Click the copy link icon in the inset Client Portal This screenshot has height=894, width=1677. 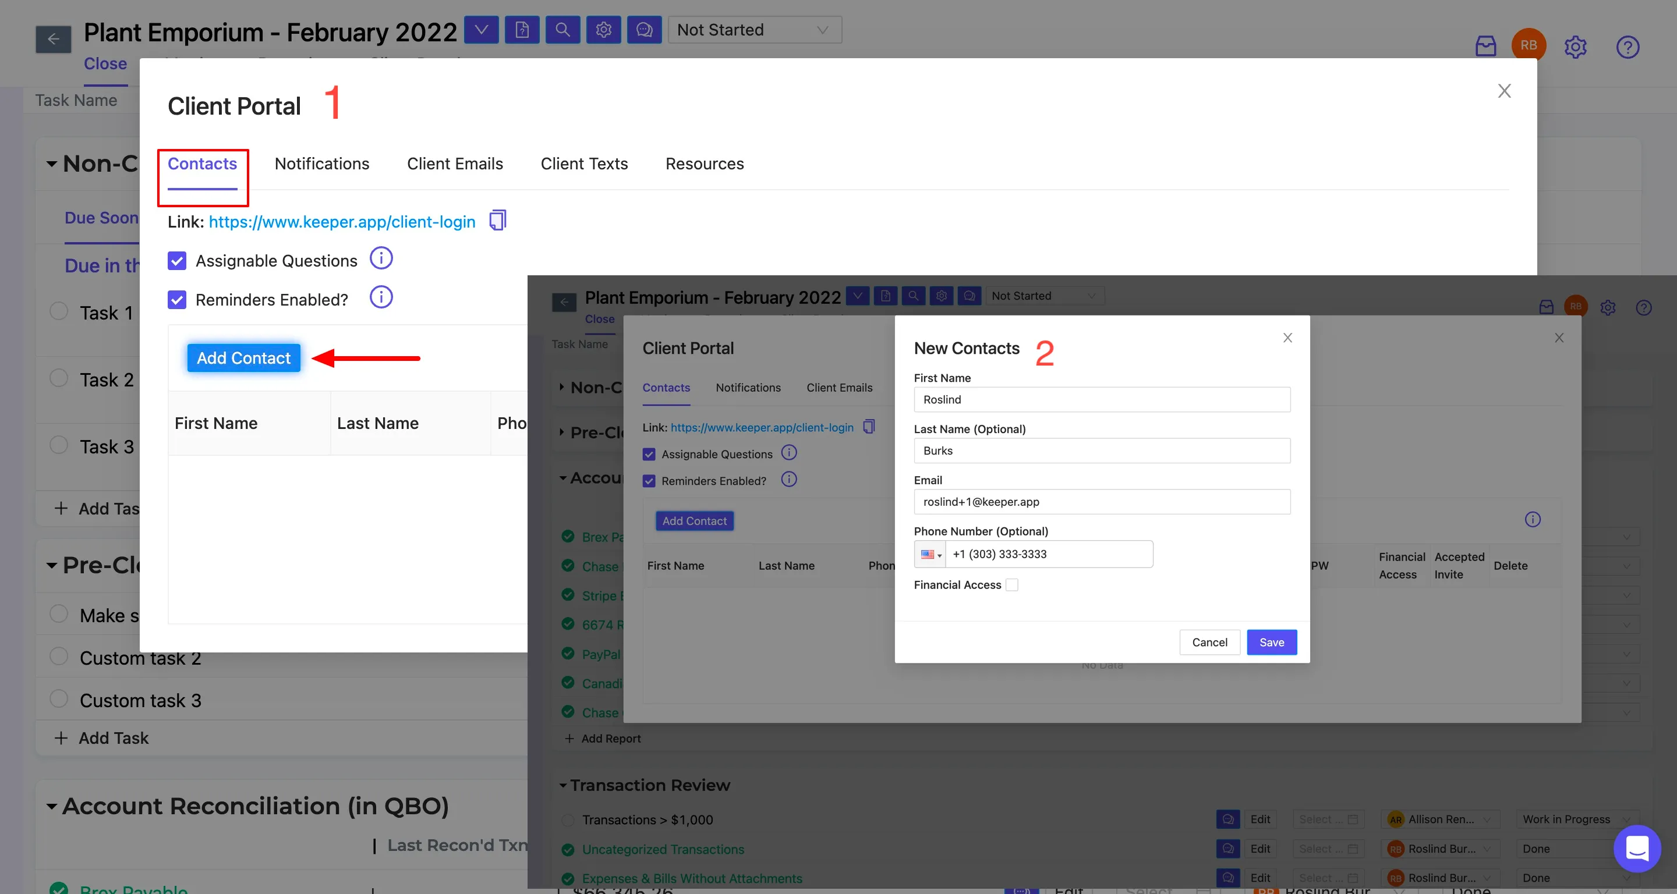tap(869, 427)
